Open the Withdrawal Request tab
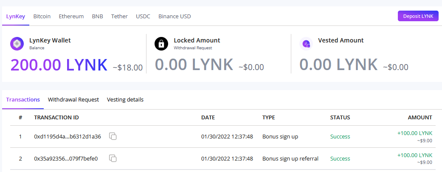This screenshot has height=172, width=442. pyautogui.click(x=73, y=99)
